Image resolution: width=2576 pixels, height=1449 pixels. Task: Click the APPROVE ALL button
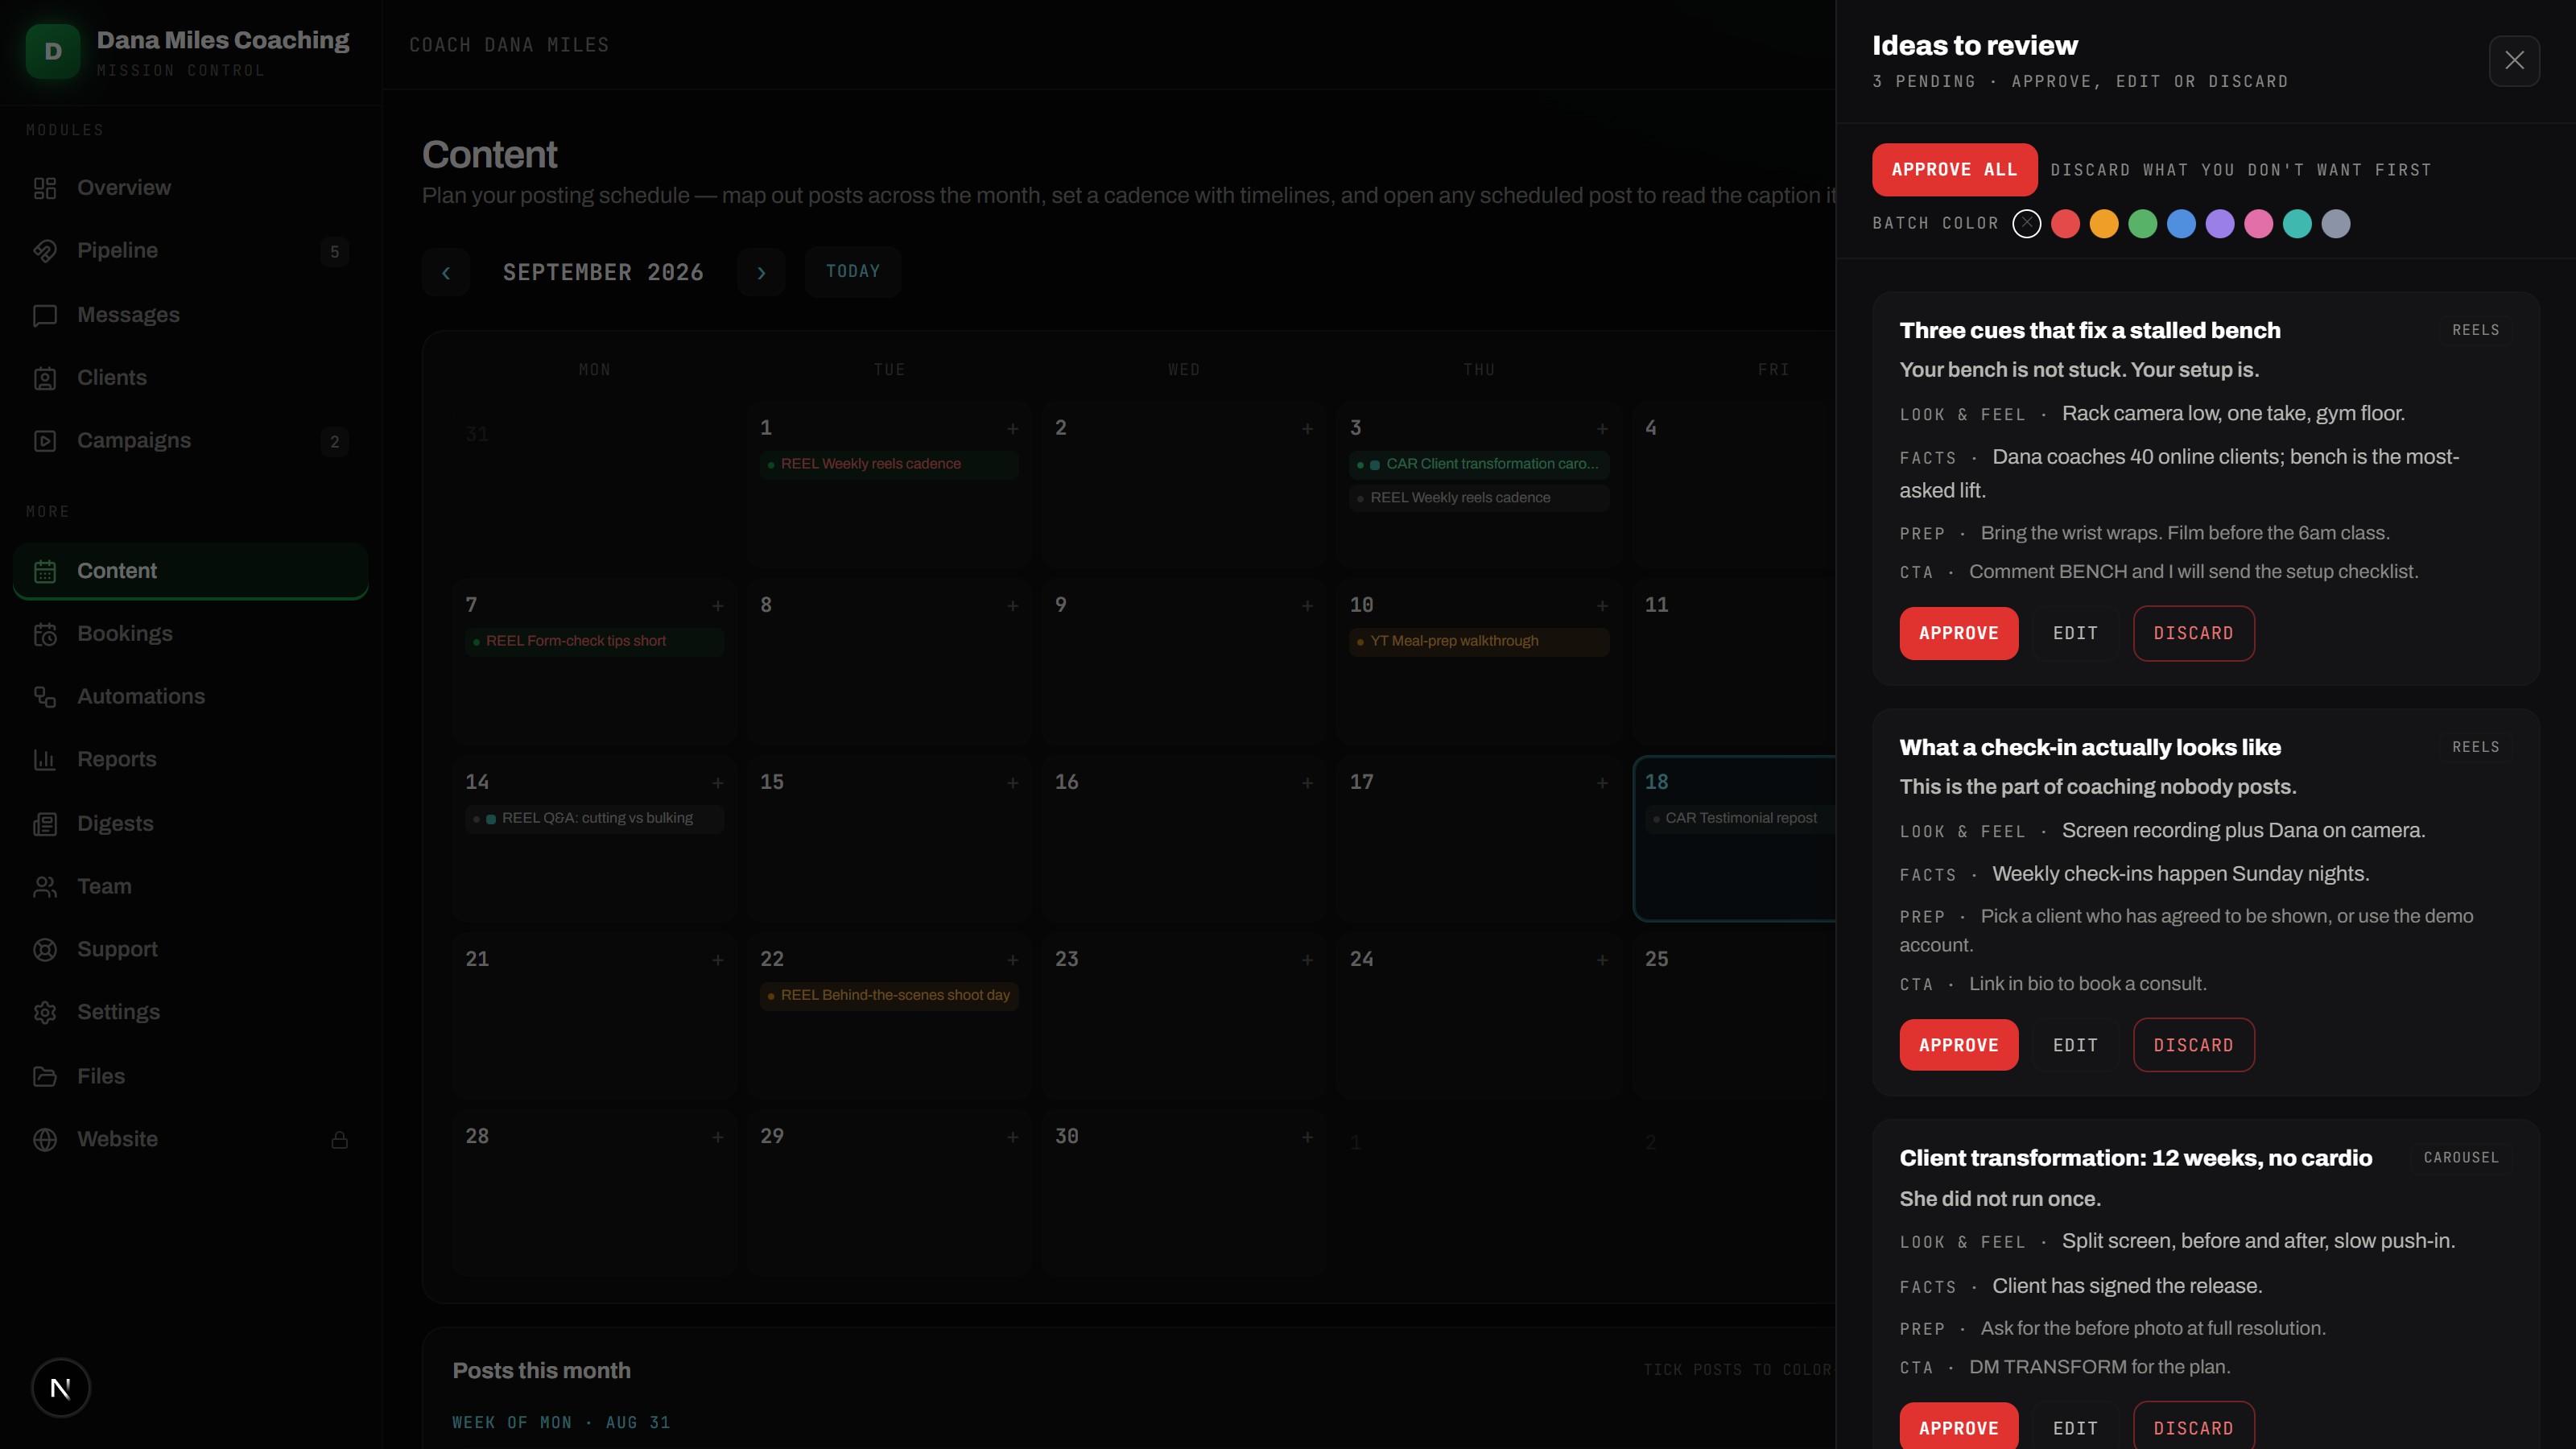tap(1954, 170)
